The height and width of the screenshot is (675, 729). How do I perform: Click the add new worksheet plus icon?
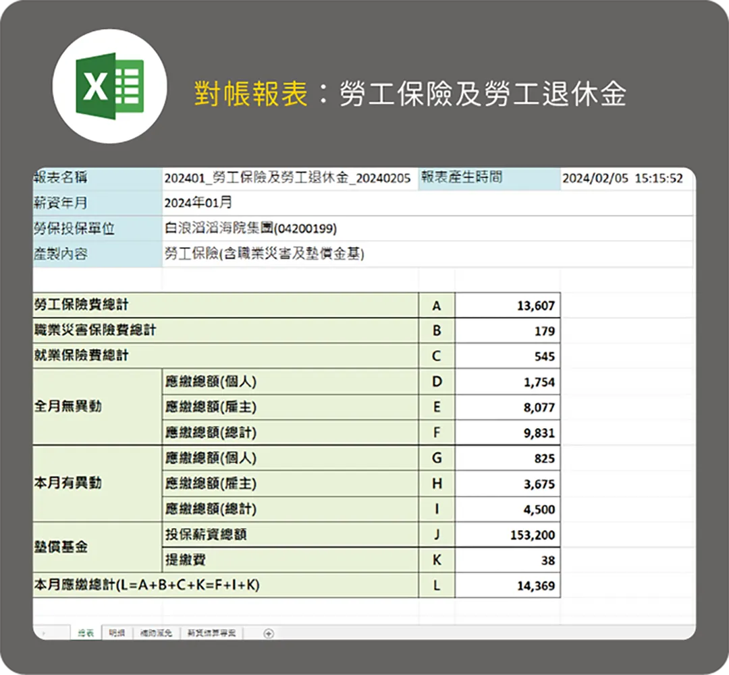click(267, 633)
